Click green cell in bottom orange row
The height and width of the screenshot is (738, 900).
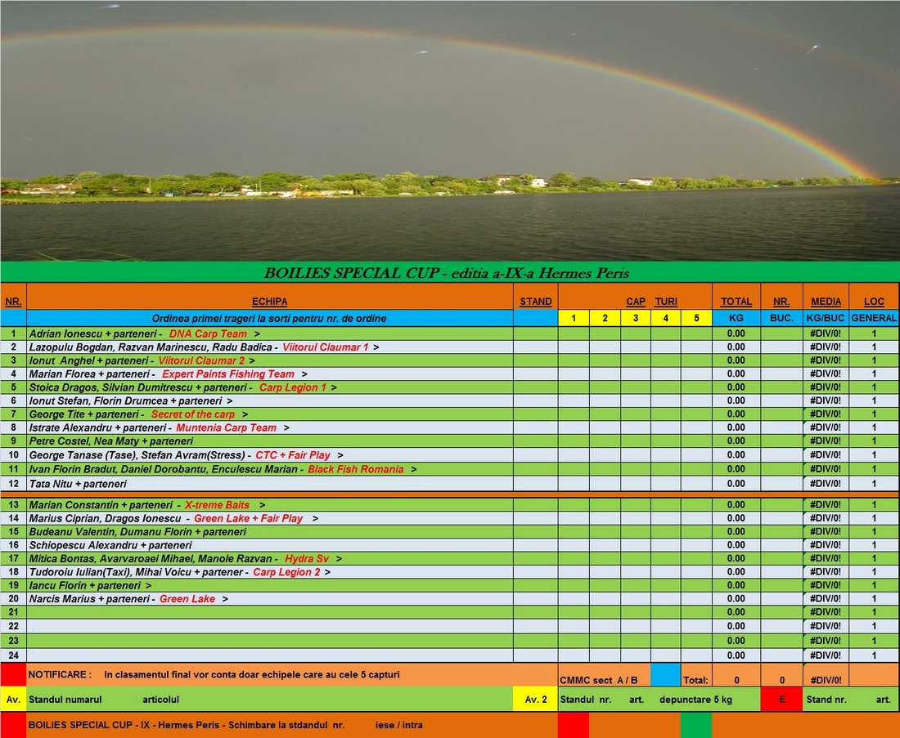click(695, 725)
